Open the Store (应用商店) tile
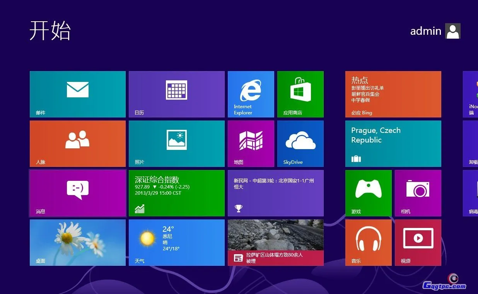478x294 pixels. [x=300, y=94]
